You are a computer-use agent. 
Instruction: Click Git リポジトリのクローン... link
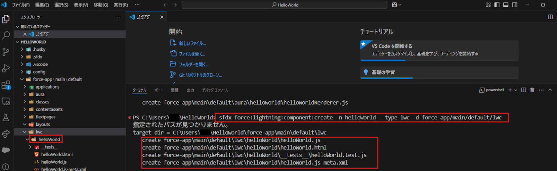point(200,75)
